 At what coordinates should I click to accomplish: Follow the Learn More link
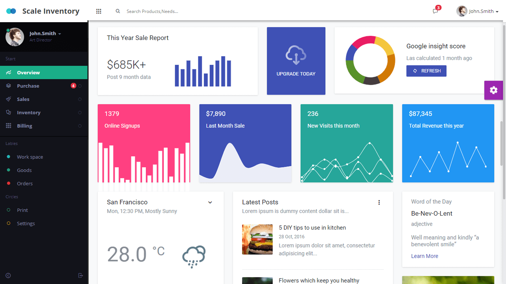tap(425, 256)
